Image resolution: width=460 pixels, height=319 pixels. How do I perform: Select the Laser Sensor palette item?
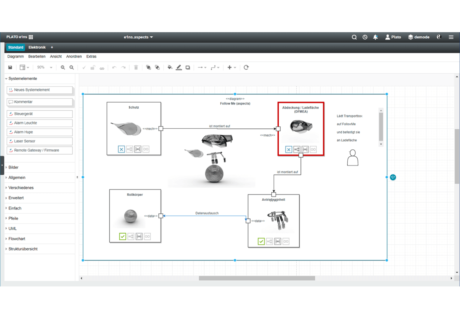tap(39, 141)
